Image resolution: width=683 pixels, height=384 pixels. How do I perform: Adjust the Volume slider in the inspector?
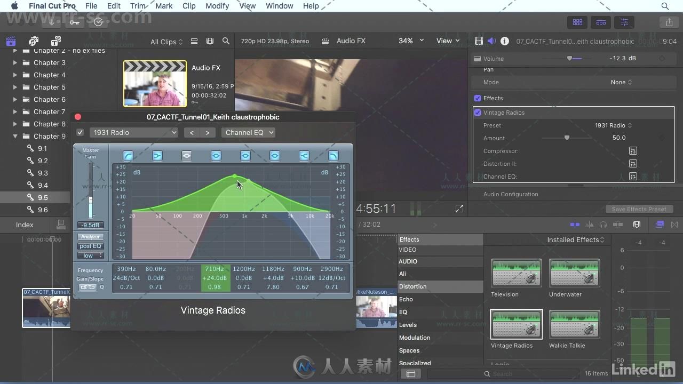pyautogui.click(x=569, y=58)
